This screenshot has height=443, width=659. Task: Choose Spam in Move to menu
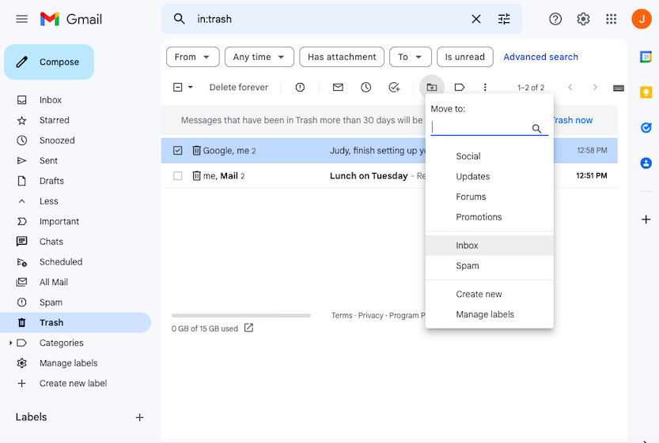click(x=489, y=265)
